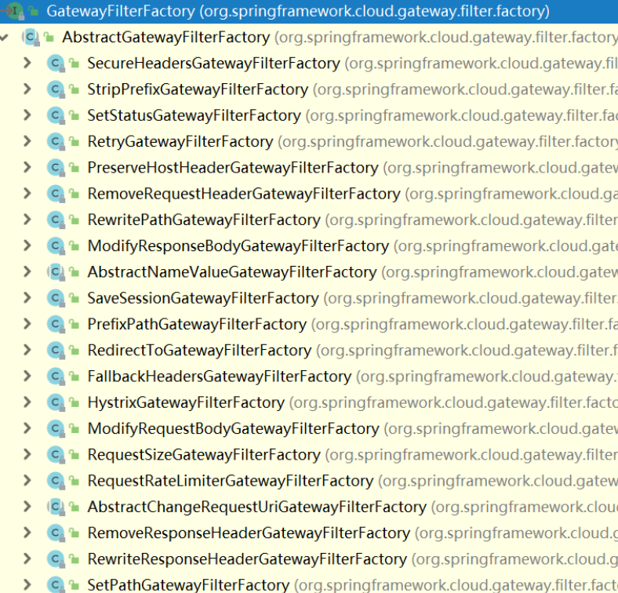
Task: Click class icon beside RewritePathGatewayFilterFactory
Action: coord(56,220)
